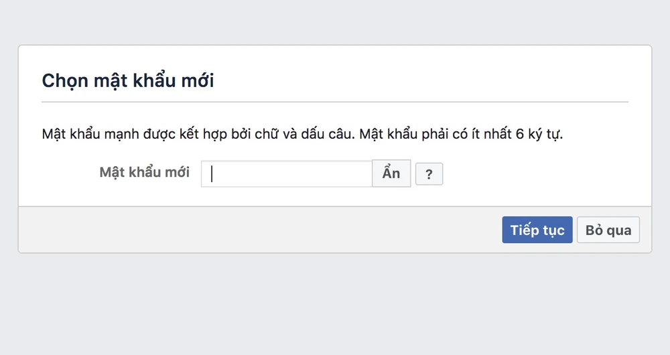Click the text cursor in password box
This screenshot has width=670, height=355.
click(x=212, y=173)
